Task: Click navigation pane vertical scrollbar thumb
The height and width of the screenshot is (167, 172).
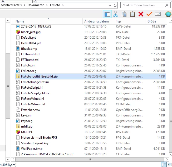Action: click(8, 86)
